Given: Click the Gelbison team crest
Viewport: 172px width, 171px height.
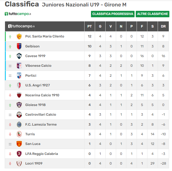Looking at the screenshot, I should 19,46.
